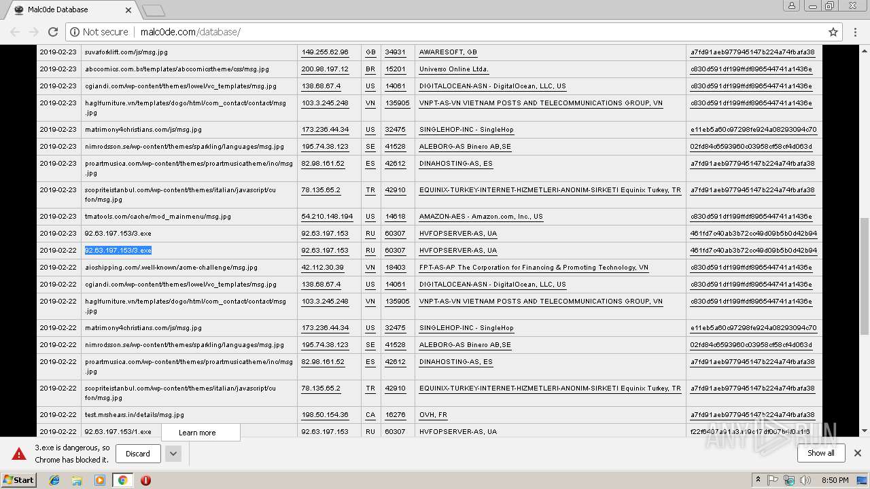Click tmatools.com/cache/mod_mainmenu/msg.jpg entry

click(x=158, y=217)
